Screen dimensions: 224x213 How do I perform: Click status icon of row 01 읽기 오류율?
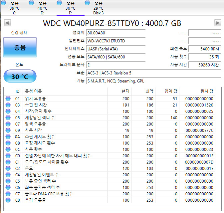pos(8,98)
